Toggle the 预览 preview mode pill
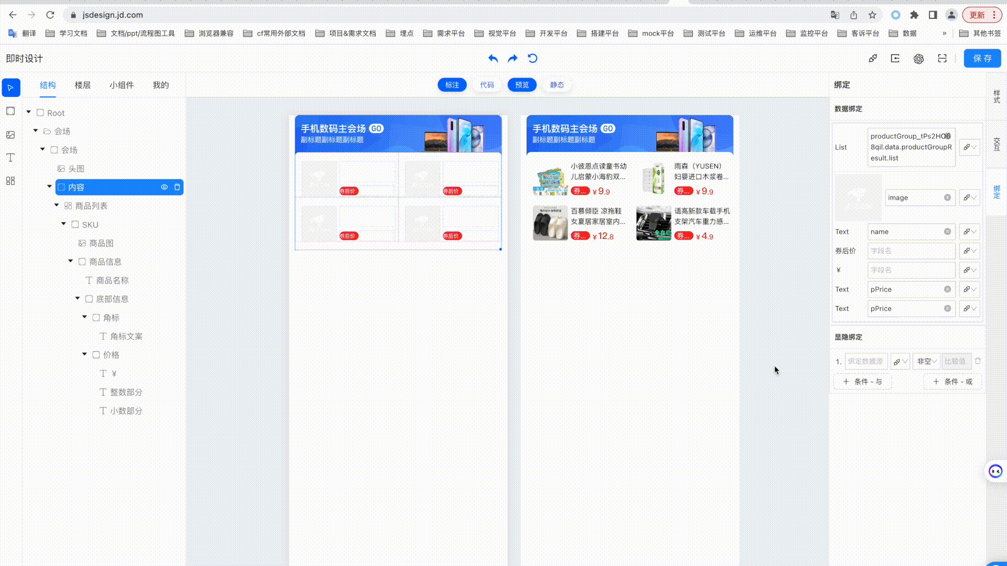The height and width of the screenshot is (566, 1007). pos(521,85)
